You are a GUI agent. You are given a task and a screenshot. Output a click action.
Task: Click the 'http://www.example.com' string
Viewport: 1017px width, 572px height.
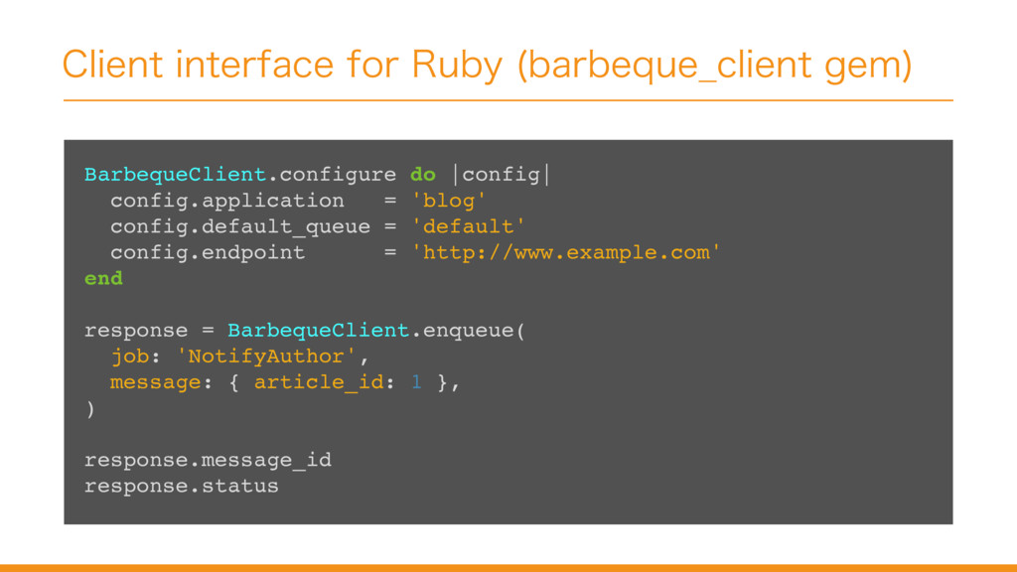coord(565,252)
